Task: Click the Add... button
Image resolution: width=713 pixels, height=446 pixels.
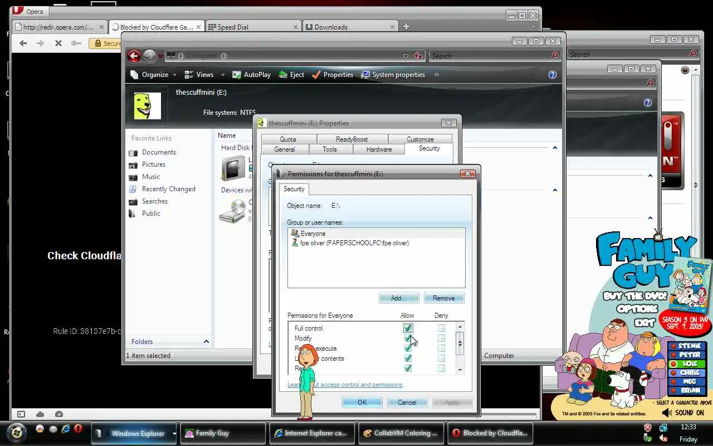Action: [x=399, y=298]
